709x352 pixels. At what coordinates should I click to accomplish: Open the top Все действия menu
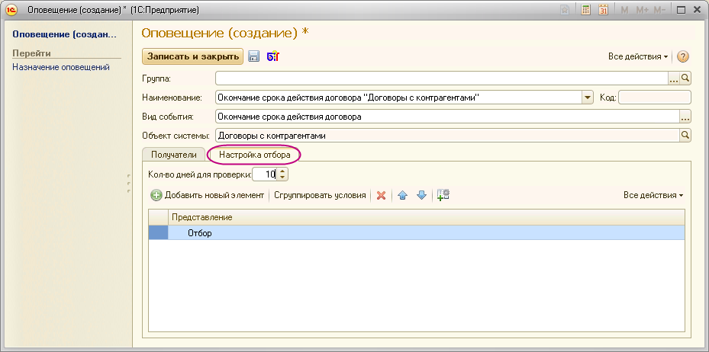point(637,57)
